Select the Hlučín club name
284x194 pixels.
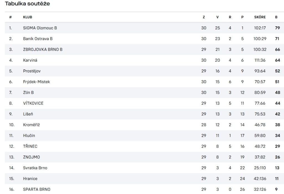click(29, 135)
